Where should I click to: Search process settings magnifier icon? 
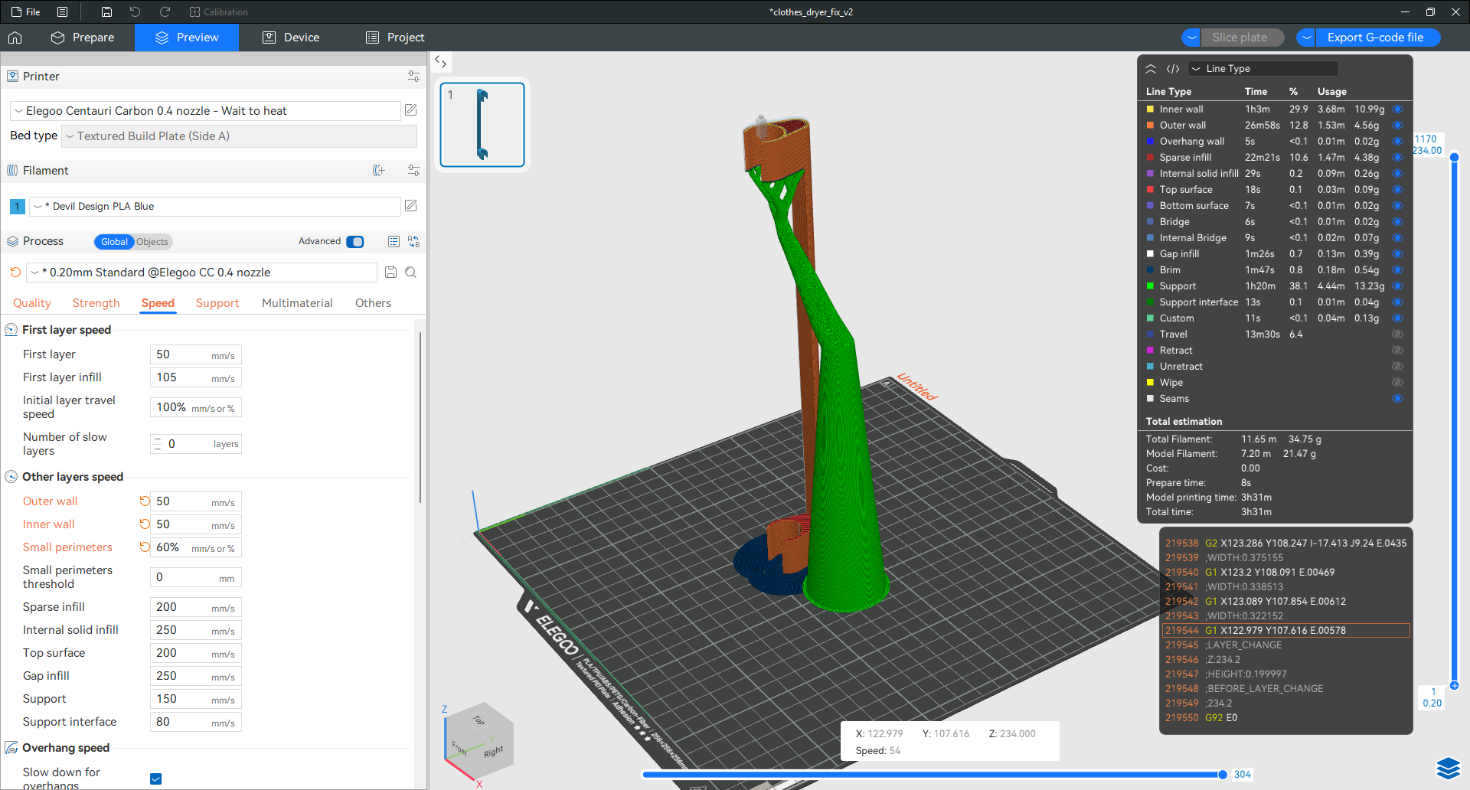point(411,273)
